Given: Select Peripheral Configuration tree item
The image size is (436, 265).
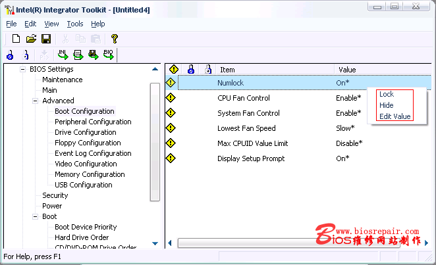Looking at the screenshot, I should tap(93, 122).
